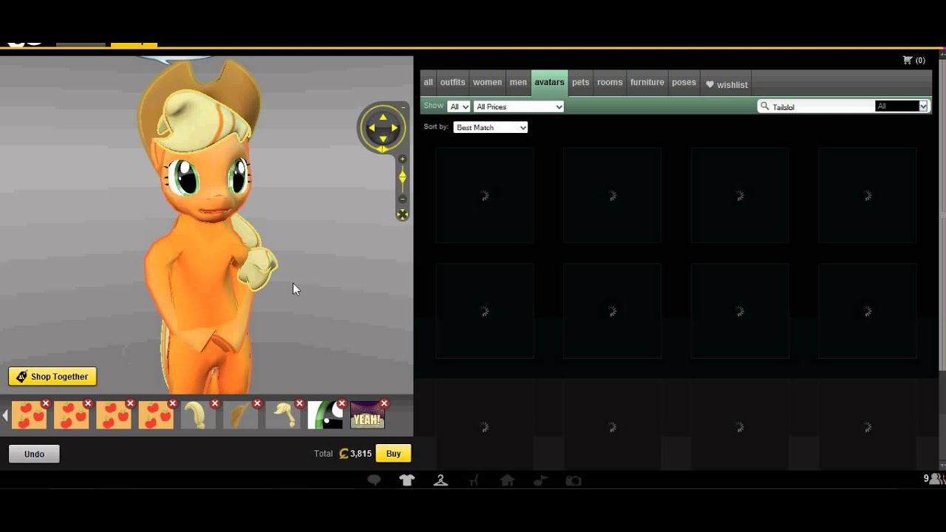This screenshot has width=946, height=532.
Task: Click the Shop Together button
Action: (52, 377)
